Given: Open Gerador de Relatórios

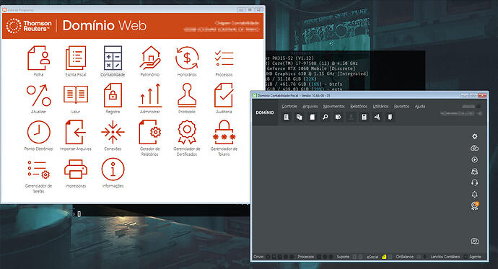Looking at the screenshot, I should [x=150, y=132].
